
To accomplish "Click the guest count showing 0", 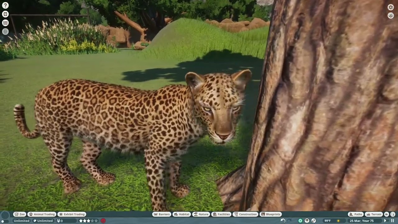I will 66,221.
